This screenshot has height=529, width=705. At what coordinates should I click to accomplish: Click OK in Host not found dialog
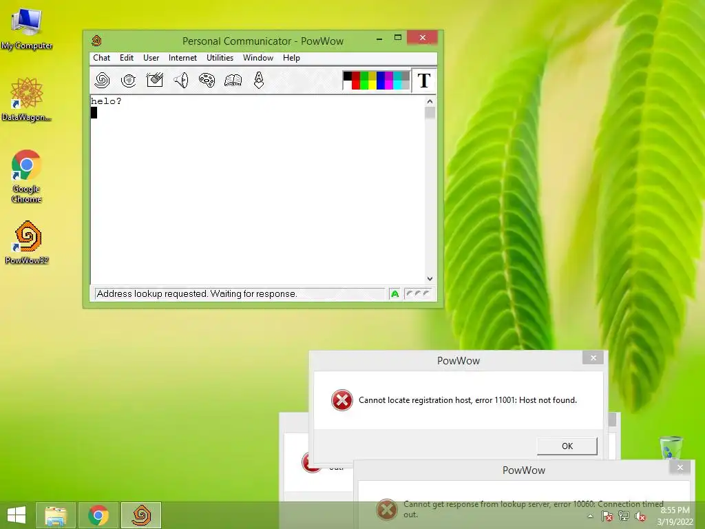pyautogui.click(x=567, y=446)
